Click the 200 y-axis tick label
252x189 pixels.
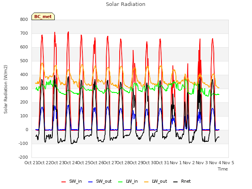[x=24, y=102]
